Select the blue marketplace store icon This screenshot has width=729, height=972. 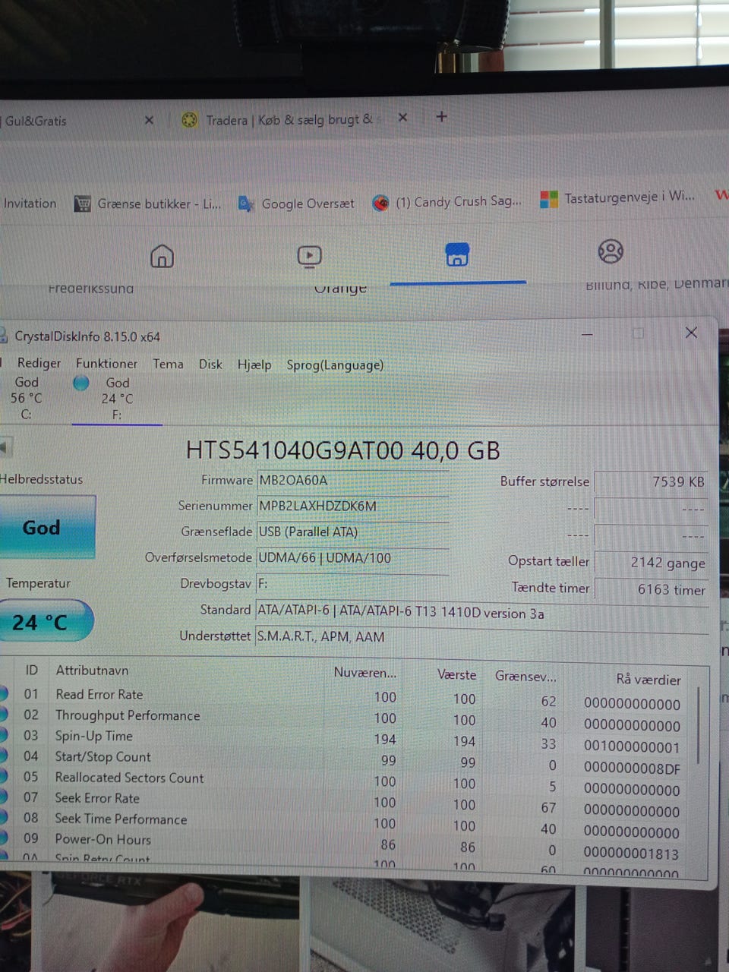click(x=457, y=255)
